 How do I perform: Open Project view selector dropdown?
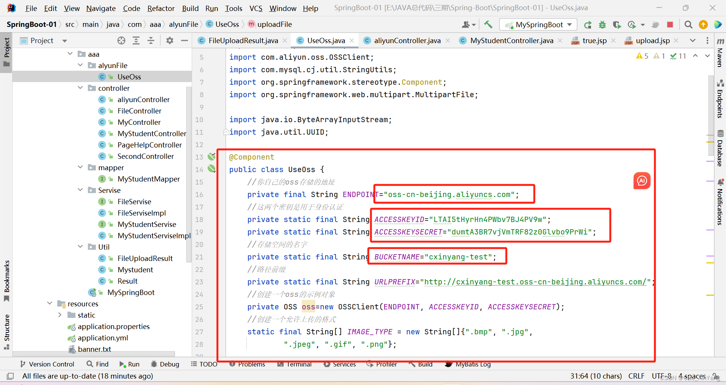tap(65, 41)
